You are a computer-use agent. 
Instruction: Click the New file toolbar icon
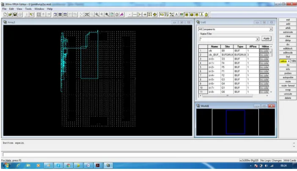click(5, 14)
